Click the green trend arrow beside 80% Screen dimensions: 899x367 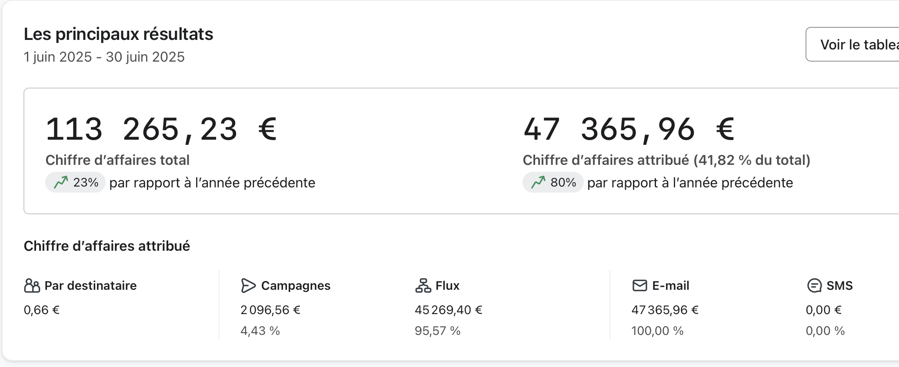[x=538, y=183]
